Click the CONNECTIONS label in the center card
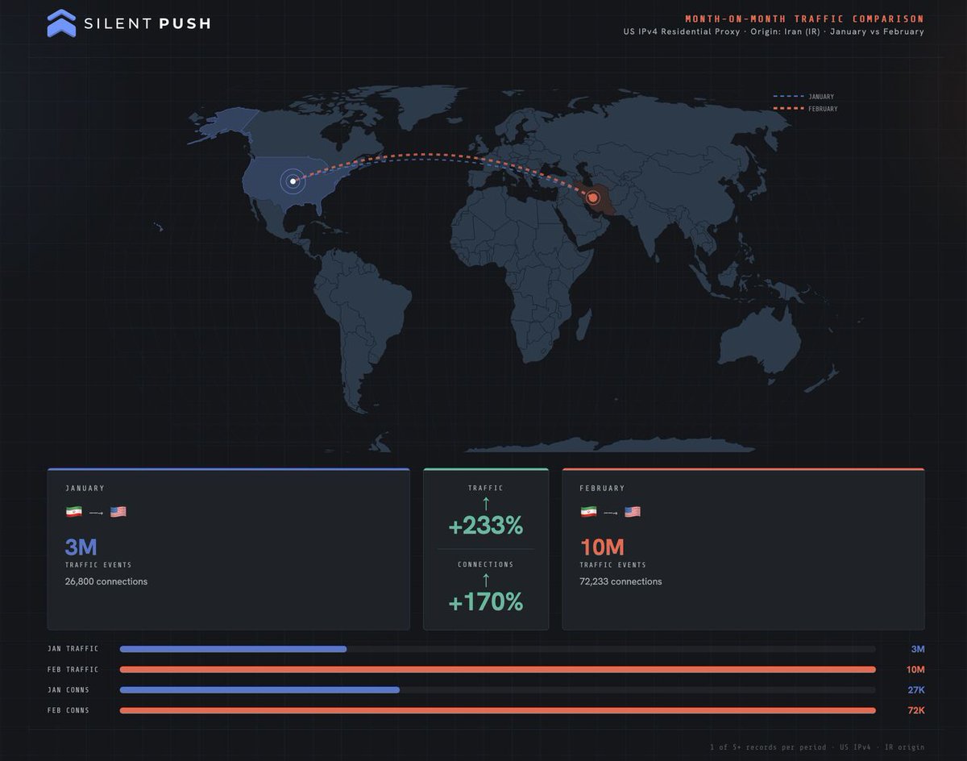Image resolution: width=967 pixels, height=761 pixels. (x=486, y=564)
